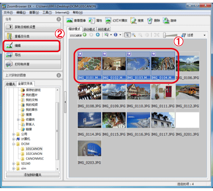Expand the sim folder node
213x191 pixels.
pyautogui.click(x=14, y=169)
